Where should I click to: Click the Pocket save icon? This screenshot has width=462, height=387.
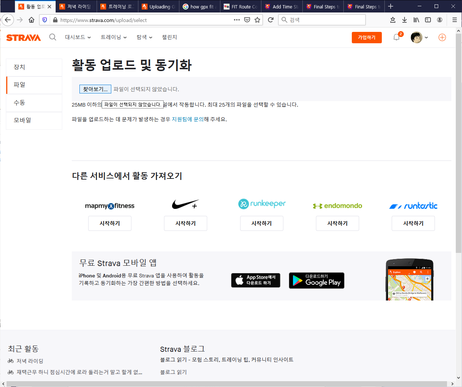coord(247,20)
